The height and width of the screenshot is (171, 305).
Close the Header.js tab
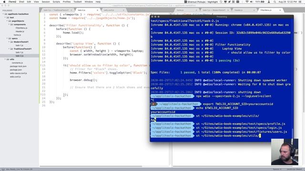254,10
